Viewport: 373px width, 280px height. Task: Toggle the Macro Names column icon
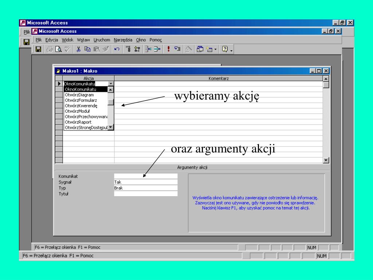[x=128, y=49]
